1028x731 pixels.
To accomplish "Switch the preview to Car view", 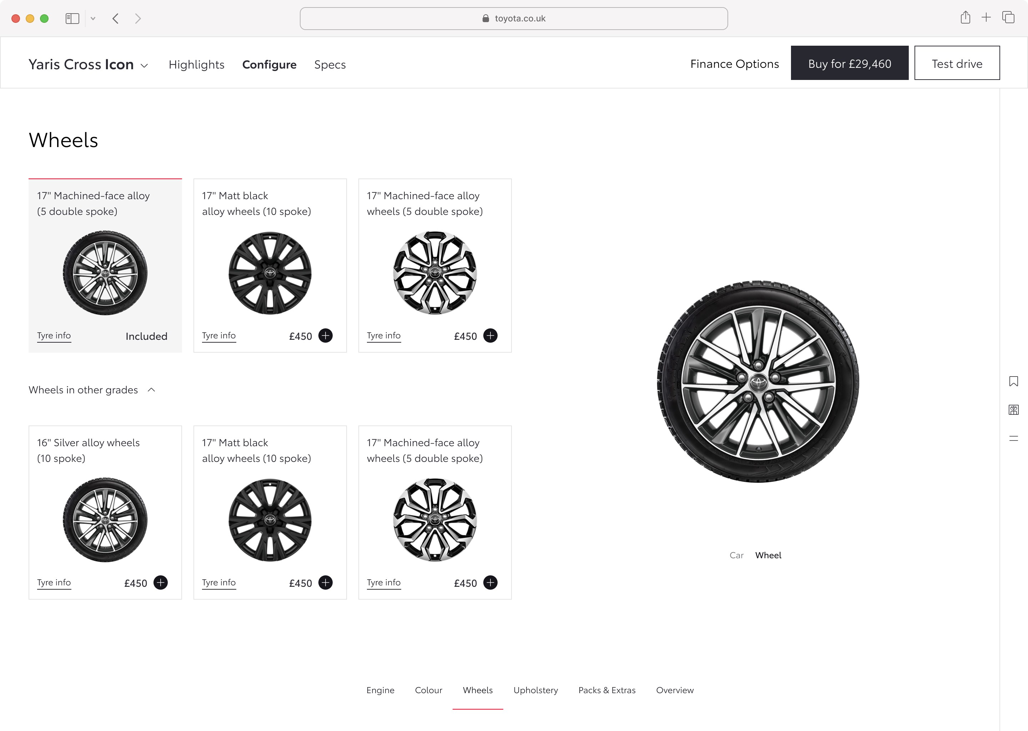I will pyautogui.click(x=736, y=555).
